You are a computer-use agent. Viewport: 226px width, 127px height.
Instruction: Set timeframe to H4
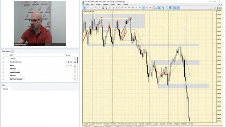[x=140, y=8]
